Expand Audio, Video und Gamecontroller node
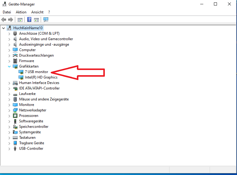The width and height of the screenshot is (237, 175). pos(9,39)
